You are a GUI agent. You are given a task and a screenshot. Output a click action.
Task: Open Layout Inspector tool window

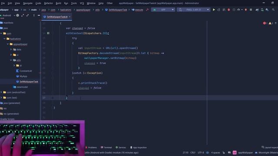point(269,147)
